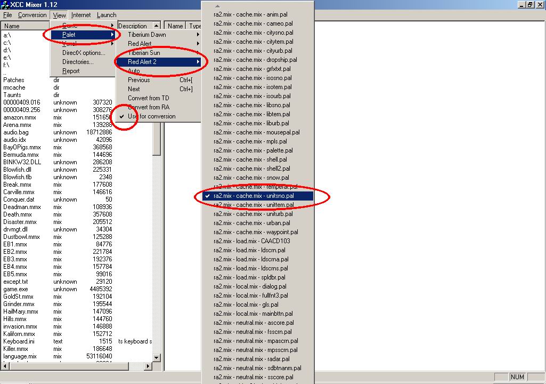Open the Tiberian Sun palette submenu
Image resolution: width=546 pixels, height=384 pixels.
pyautogui.click(x=159, y=53)
